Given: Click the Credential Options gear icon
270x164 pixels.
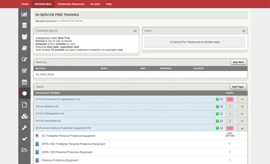Looking at the screenshot, I should point(135,31).
